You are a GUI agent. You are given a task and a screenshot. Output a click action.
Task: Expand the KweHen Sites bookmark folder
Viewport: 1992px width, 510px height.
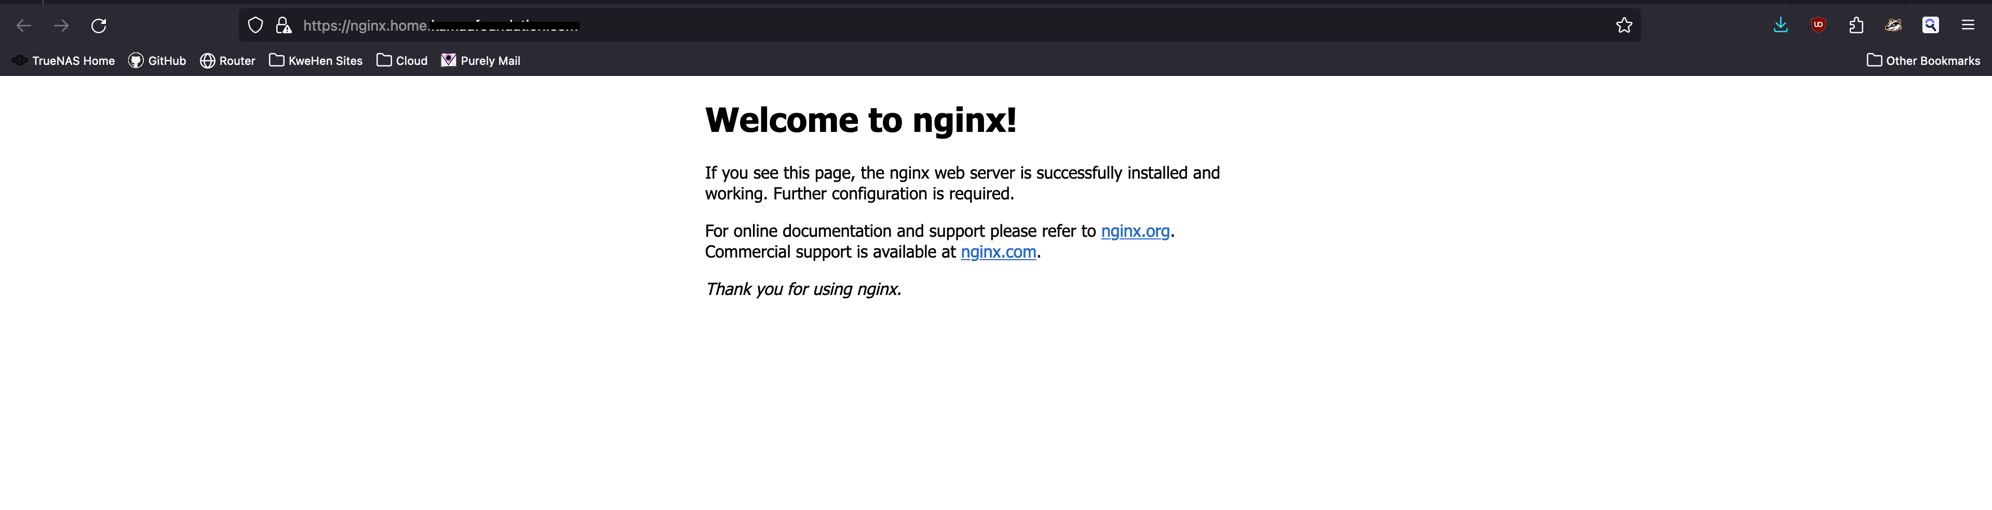pos(316,60)
